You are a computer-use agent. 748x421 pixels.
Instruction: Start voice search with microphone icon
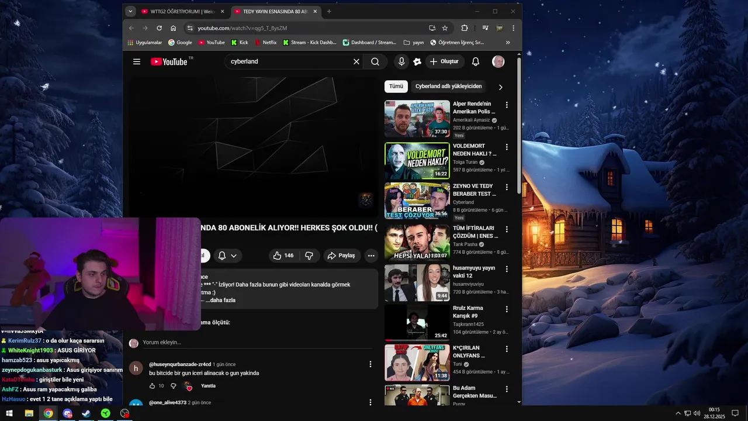401,61
